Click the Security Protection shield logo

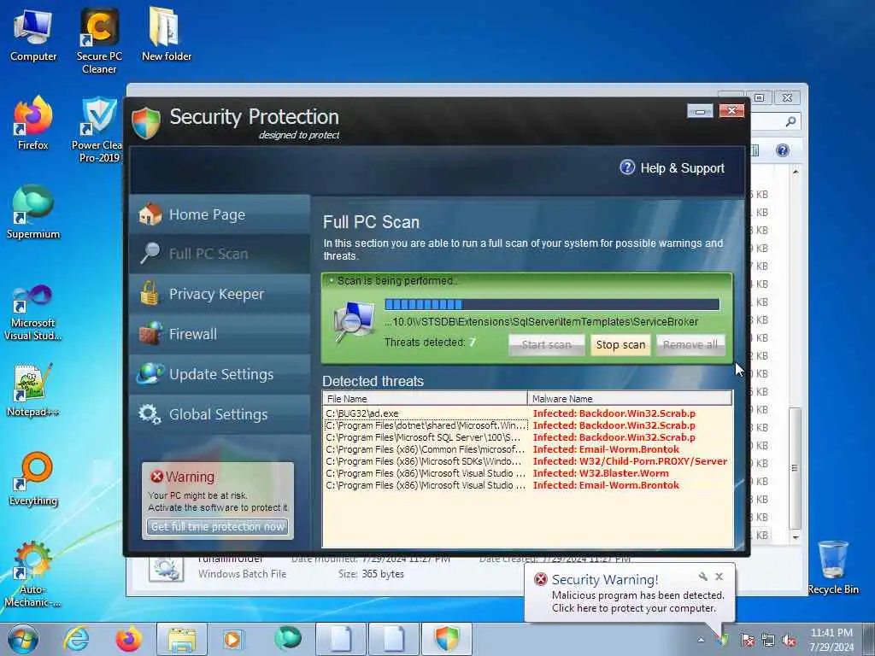(146, 122)
